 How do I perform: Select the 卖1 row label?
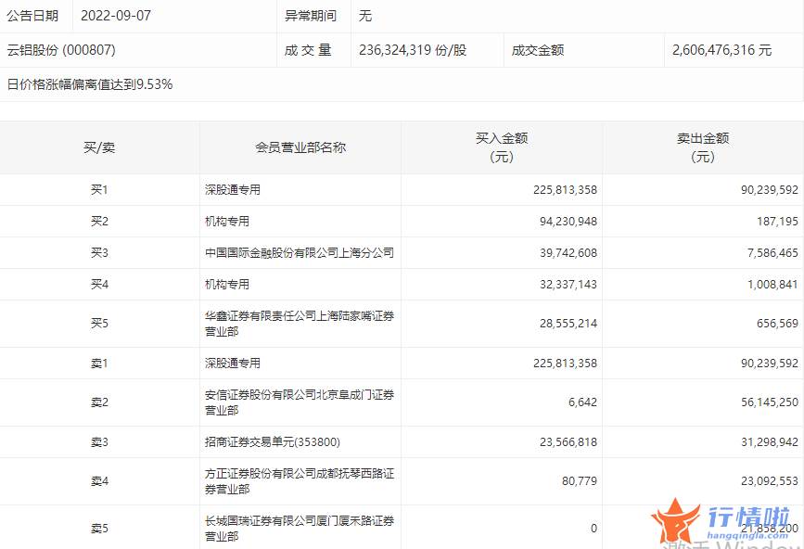click(x=99, y=364)
